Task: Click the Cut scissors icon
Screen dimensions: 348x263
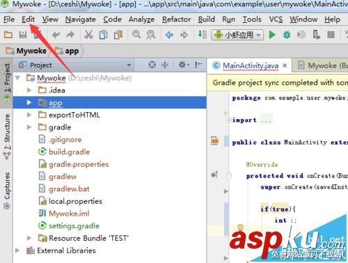Action: coord(88,35)
